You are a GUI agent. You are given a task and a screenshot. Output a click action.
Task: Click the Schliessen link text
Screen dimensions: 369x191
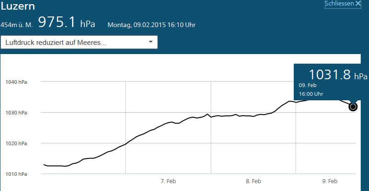click(340, 4)
